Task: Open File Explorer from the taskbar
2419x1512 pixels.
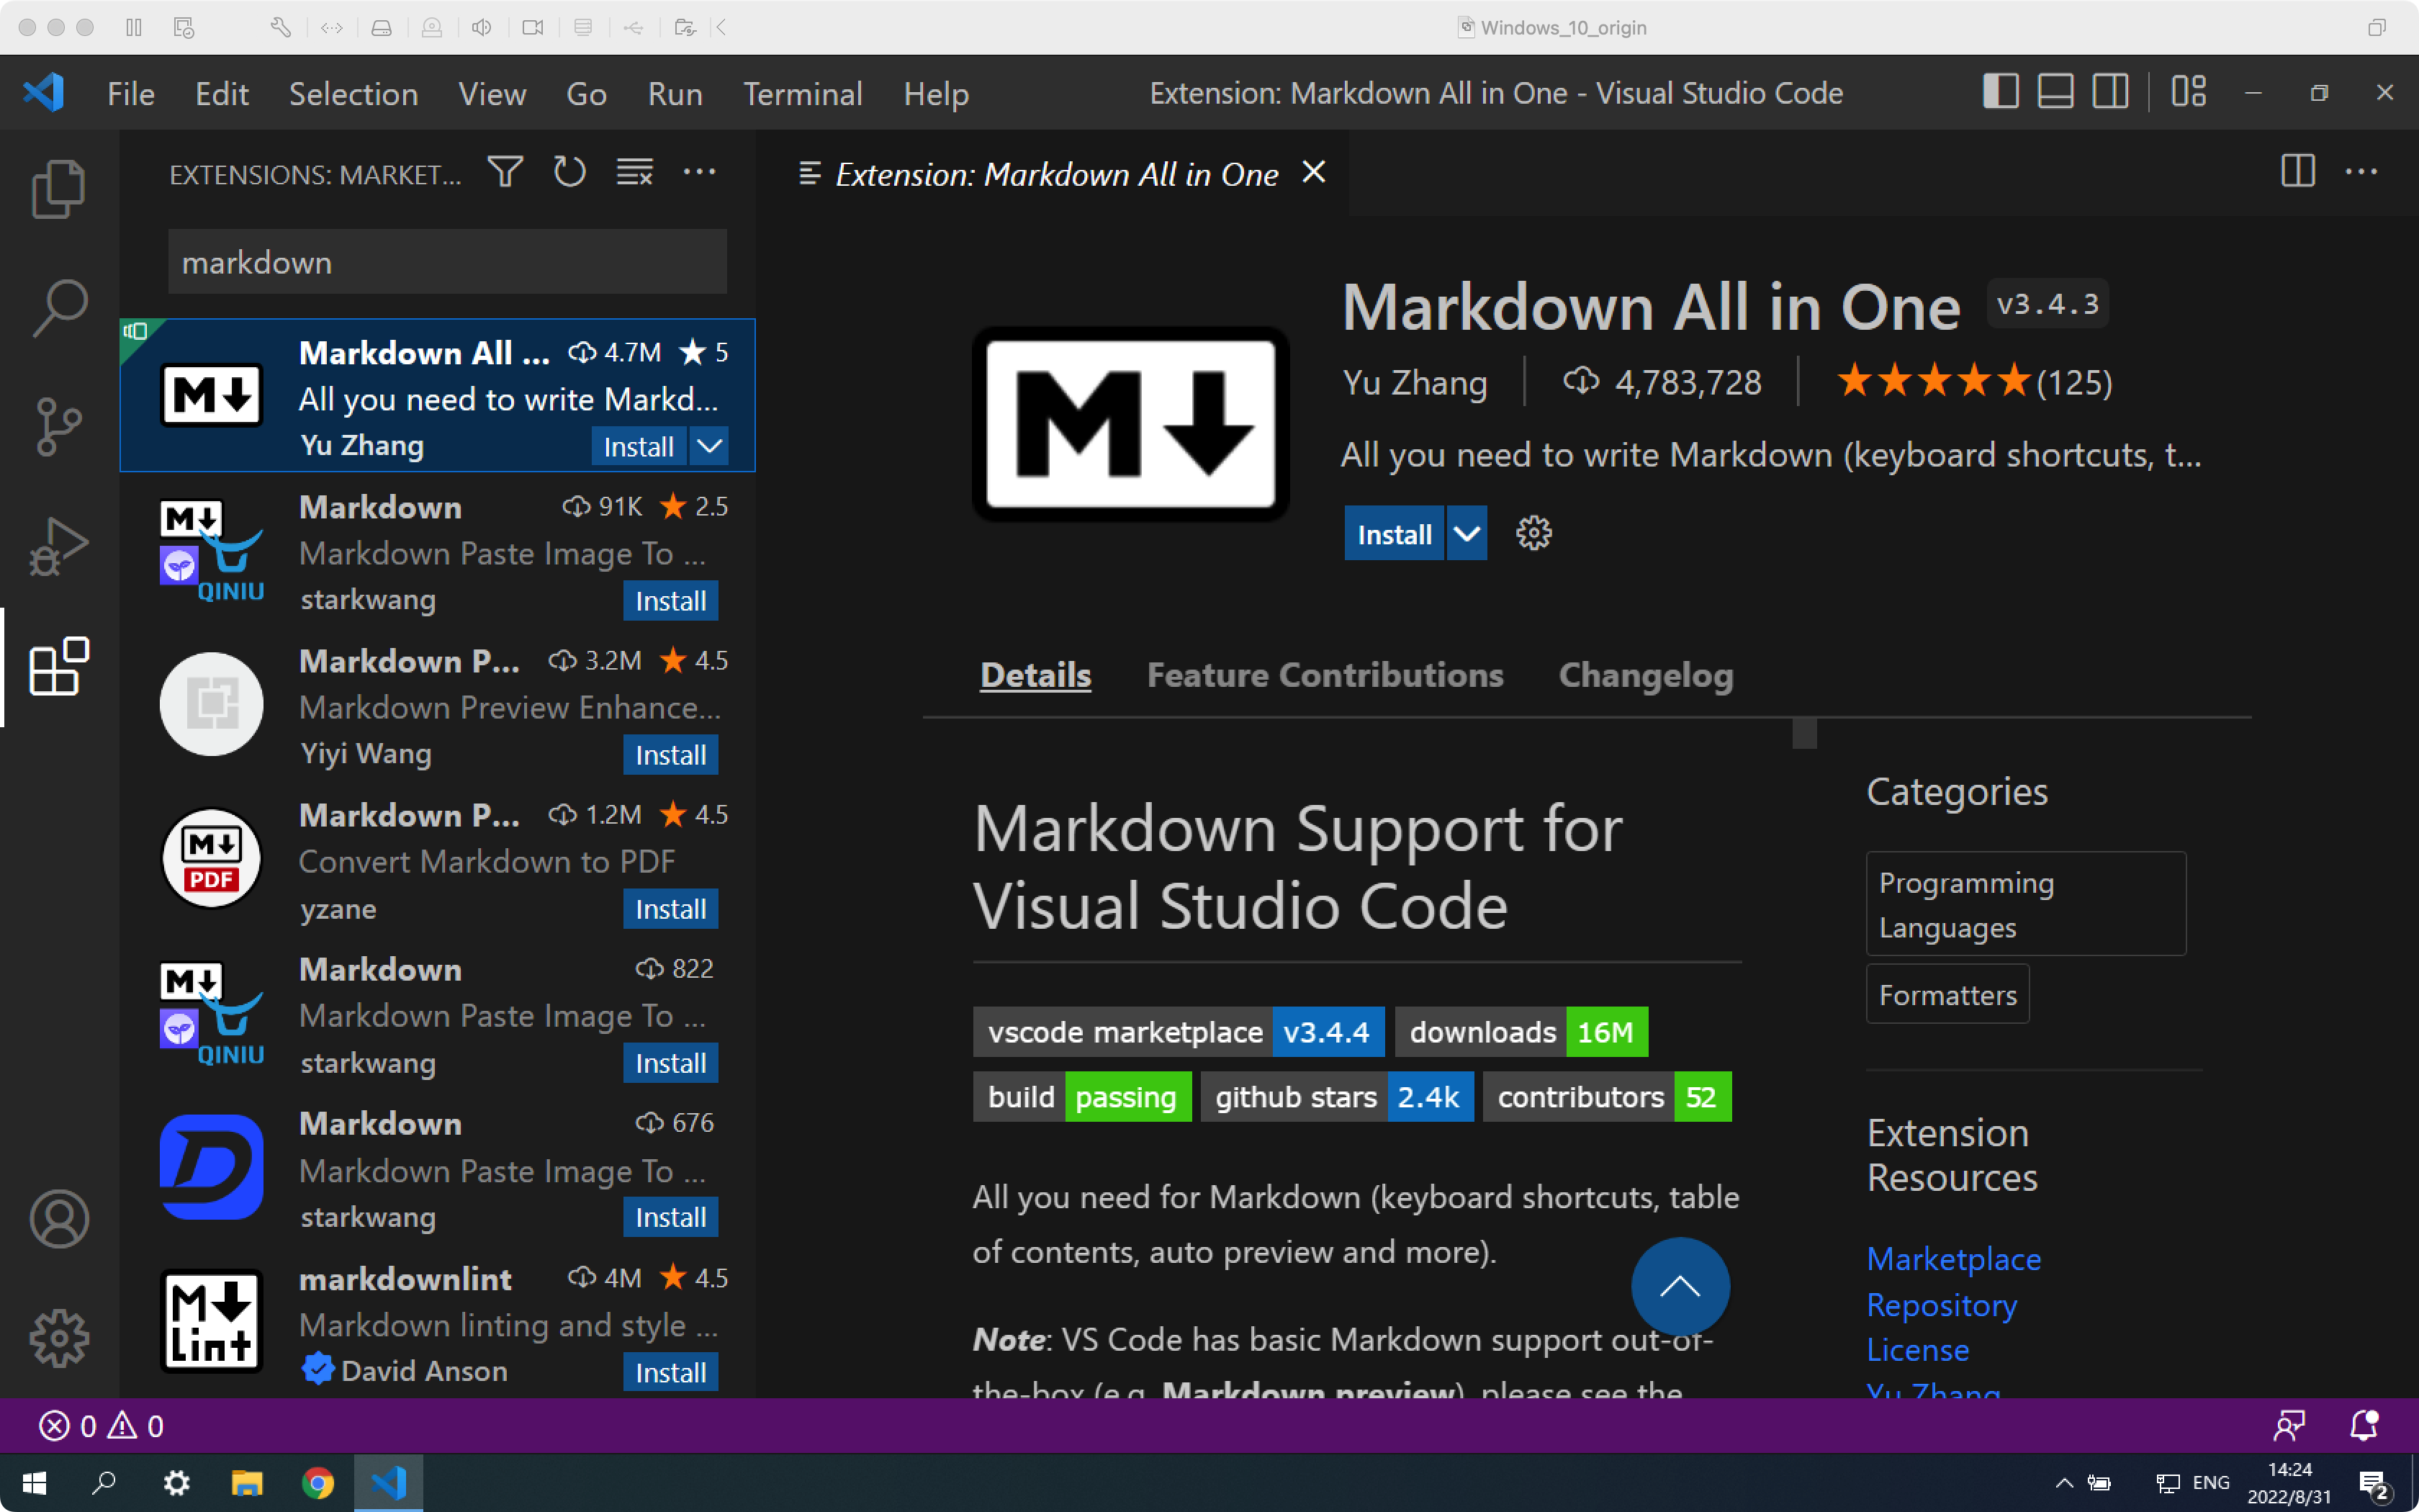Action: click(247, 1482)
